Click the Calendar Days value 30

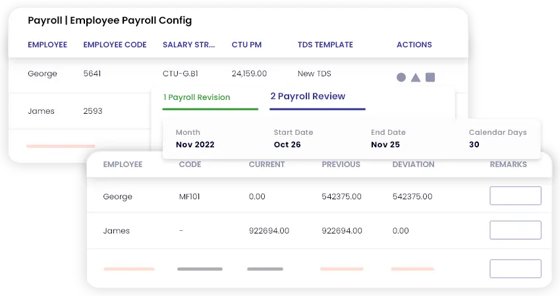coord(474,145)
